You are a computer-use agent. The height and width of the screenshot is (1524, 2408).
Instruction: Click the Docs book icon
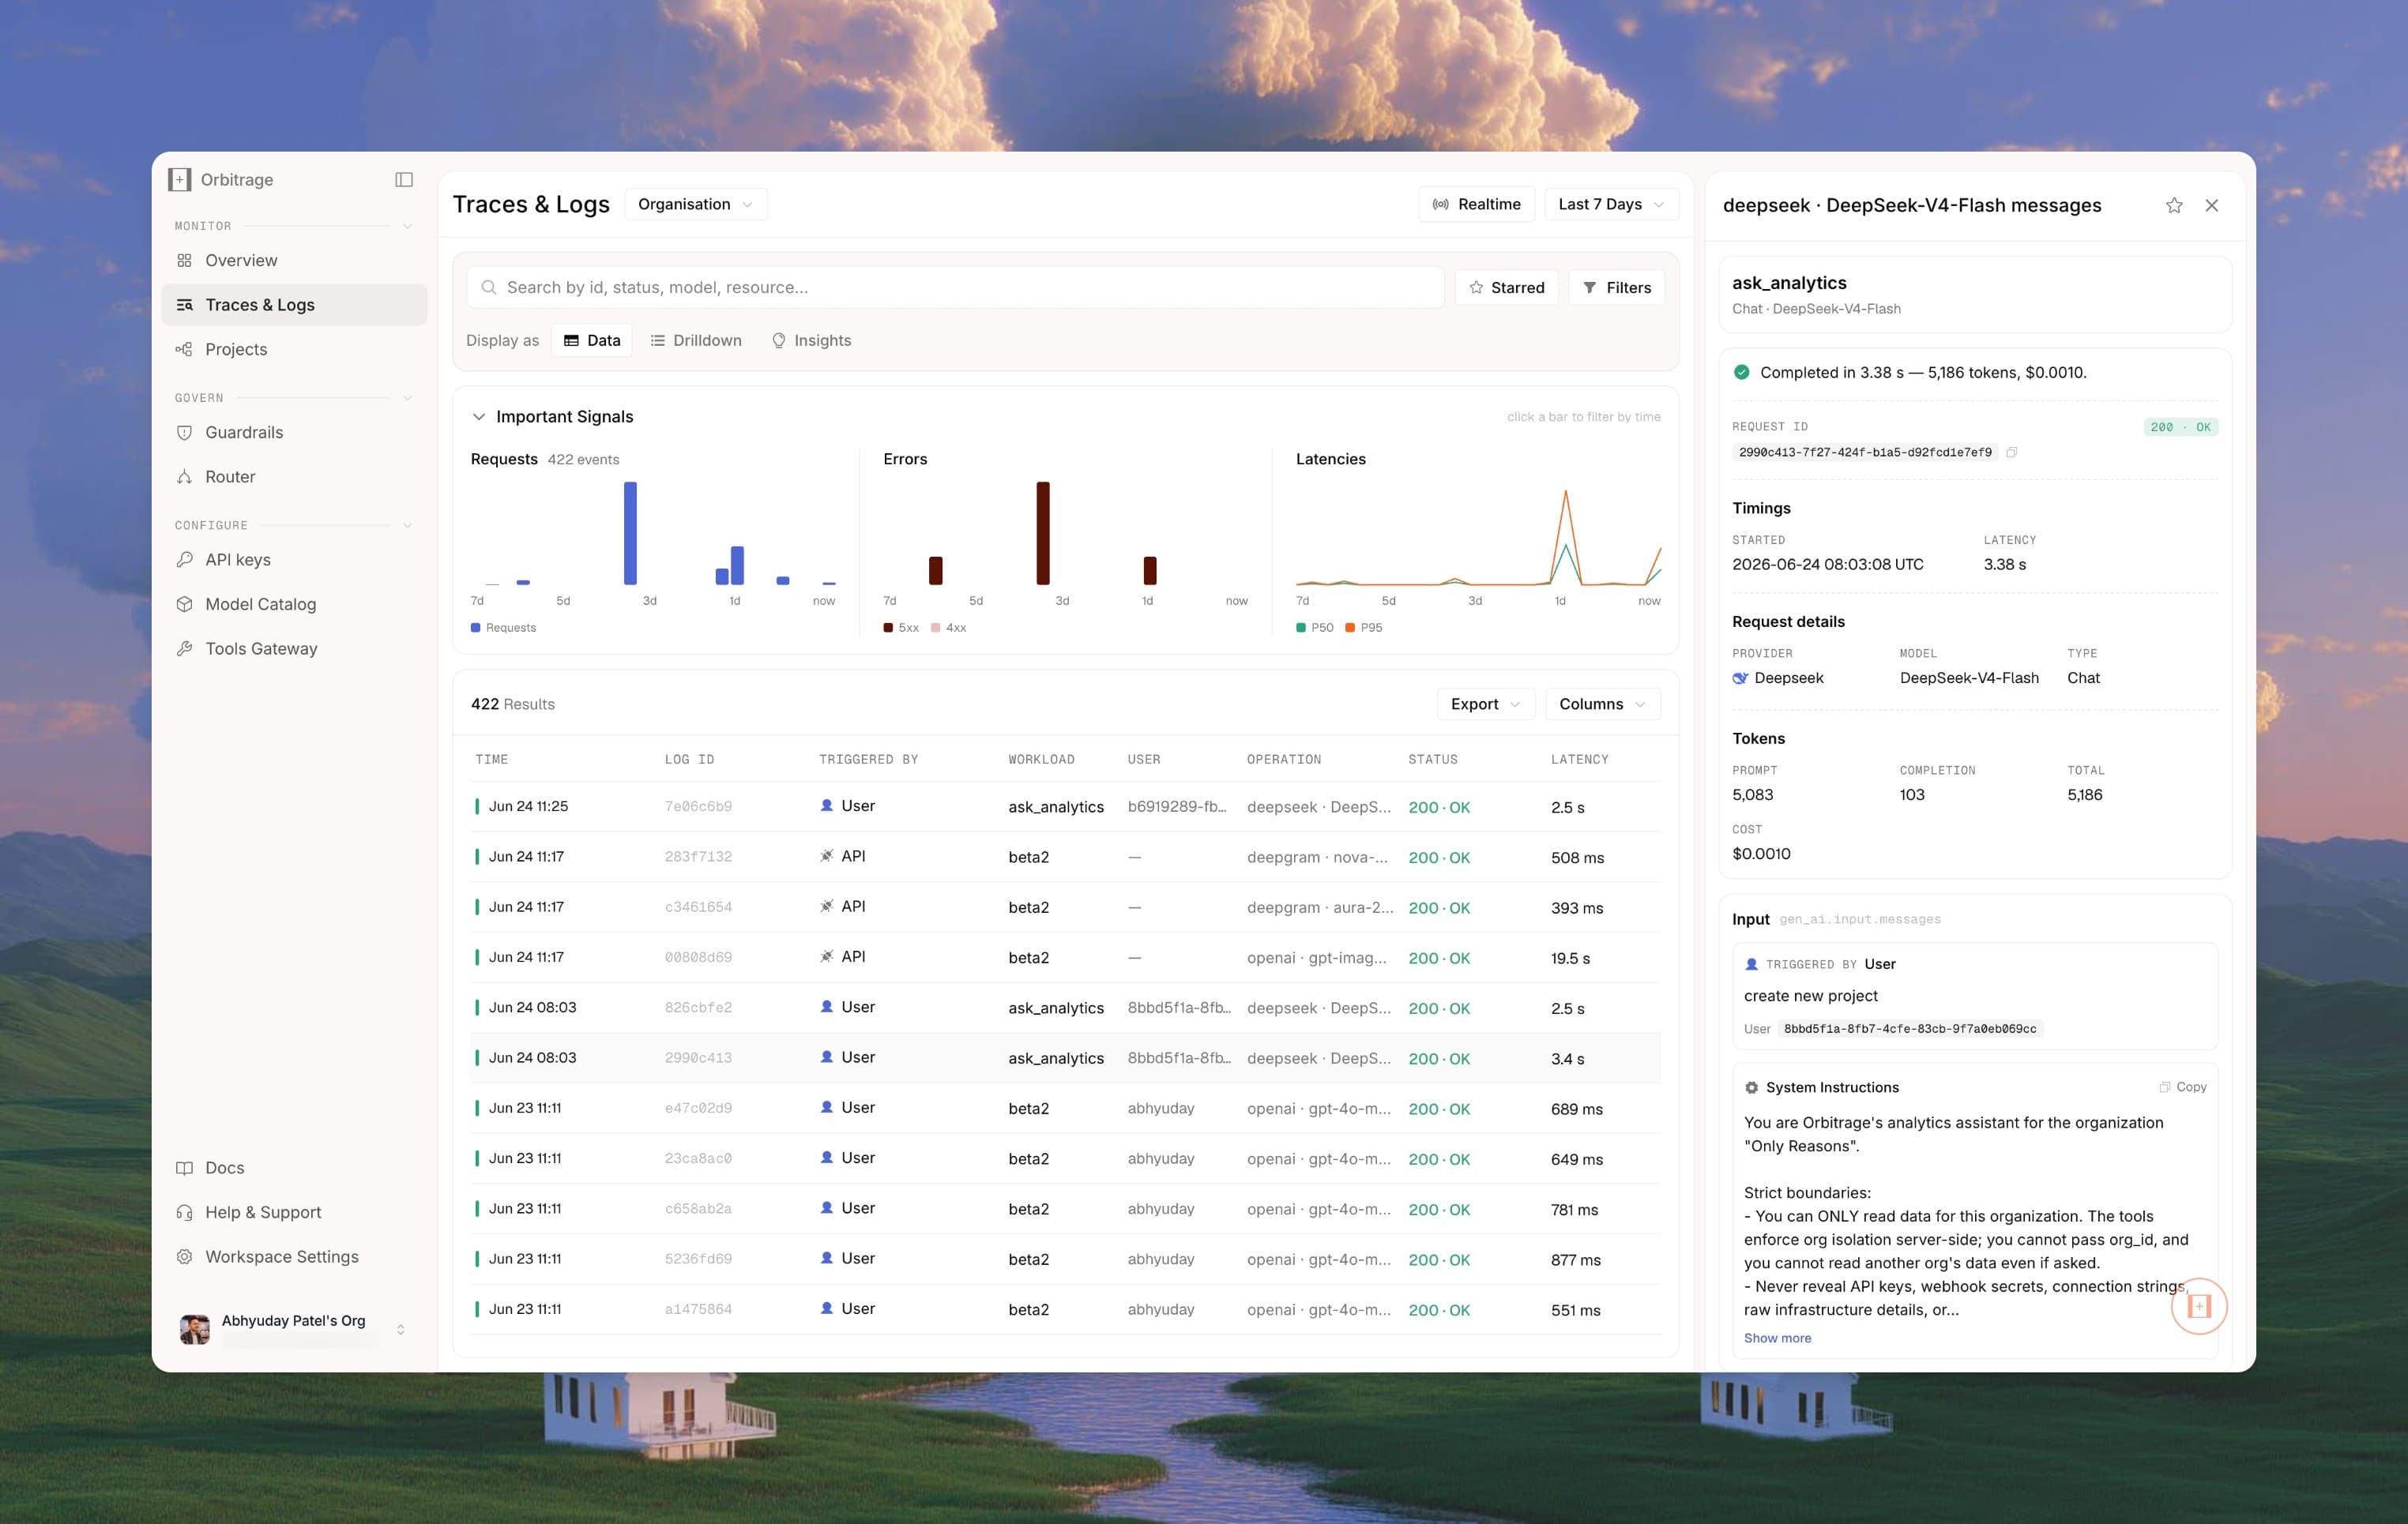(184, 1168)
